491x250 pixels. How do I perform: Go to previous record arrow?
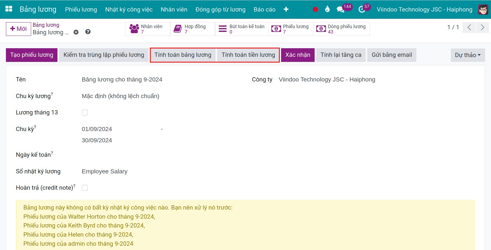click(x=469, y=27)
